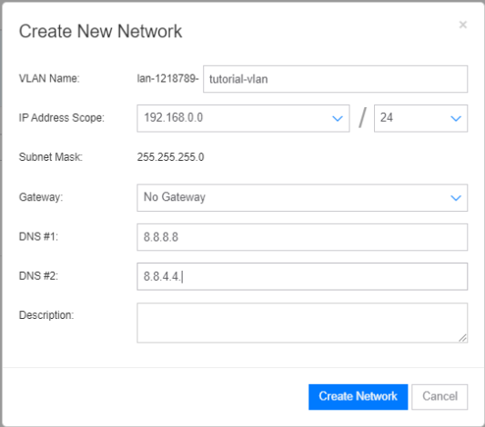Click the Gateway label
Screen dimensions: 485x427
pos(41,197)
